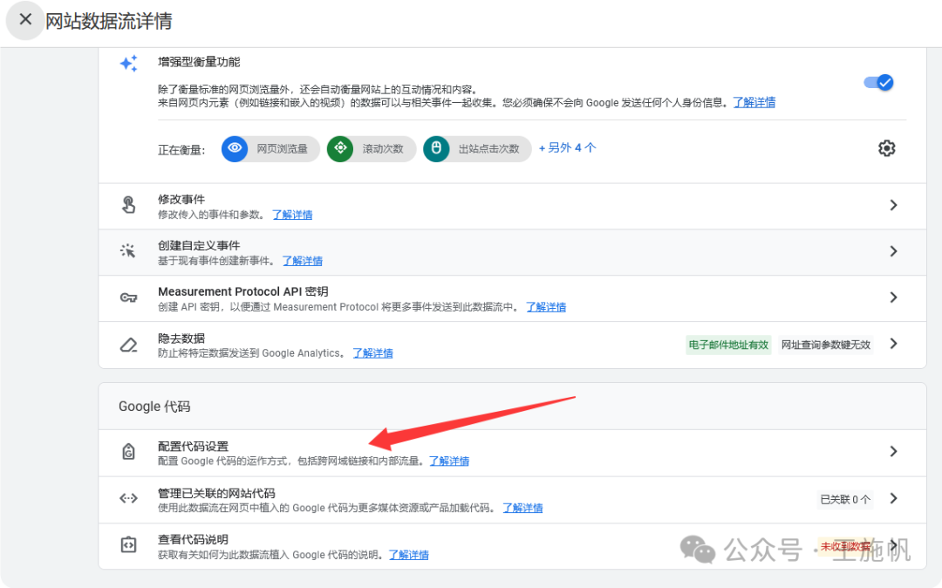
Task: Open the 隐去数据 row
Action: click(513, 345)
